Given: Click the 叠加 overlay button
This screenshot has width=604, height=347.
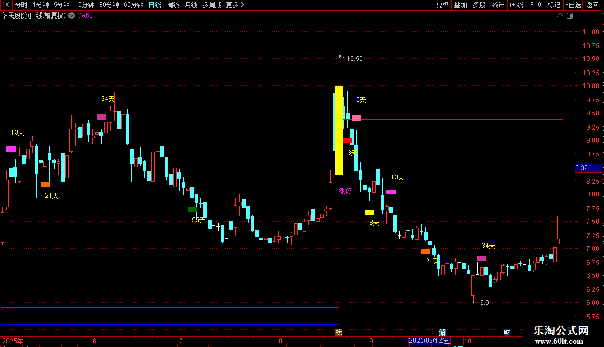Looking at the screenshot, I should pos(460,5).
